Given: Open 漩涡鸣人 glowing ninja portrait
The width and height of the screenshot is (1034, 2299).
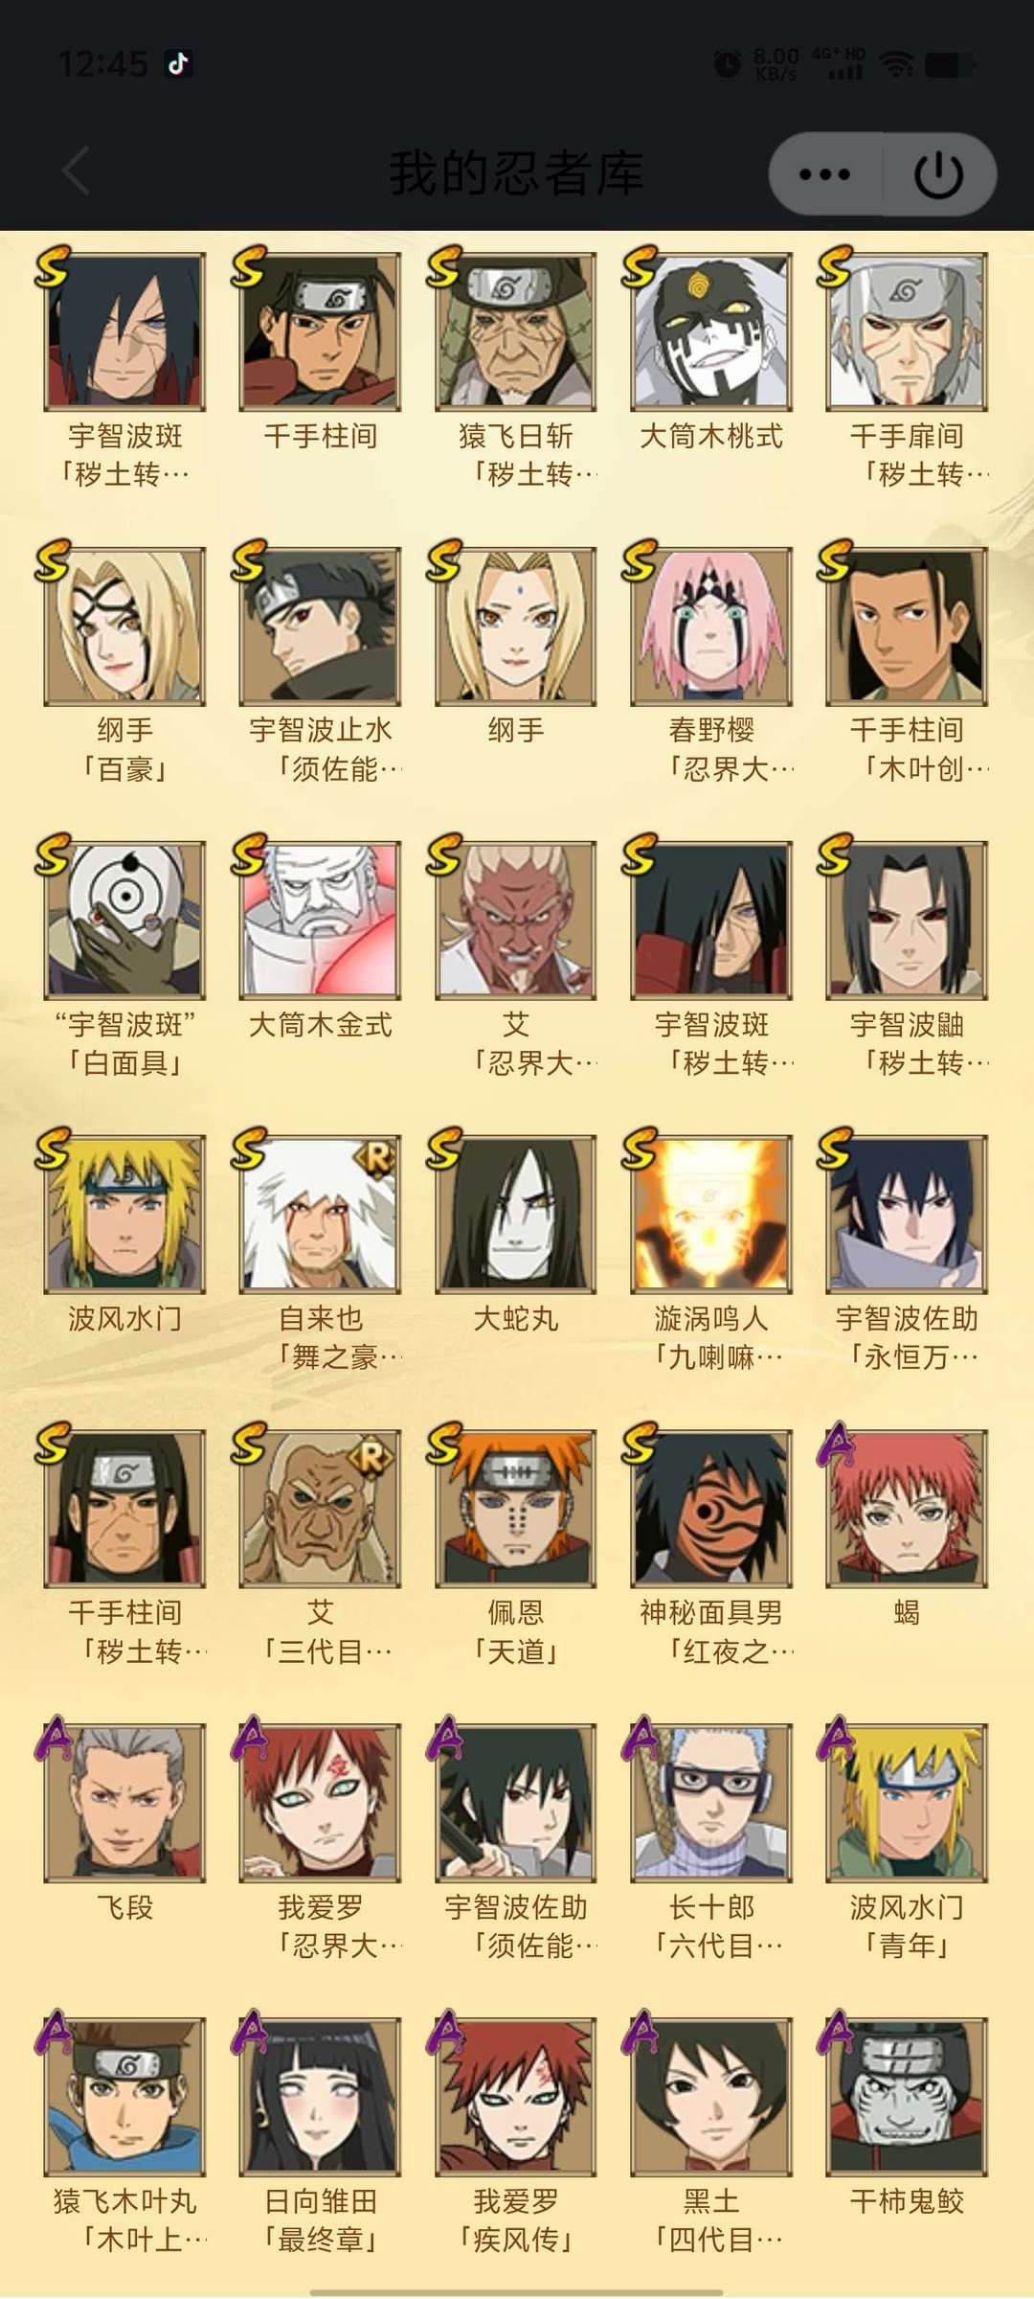Looking at the screenshot, I should 711,1214.
